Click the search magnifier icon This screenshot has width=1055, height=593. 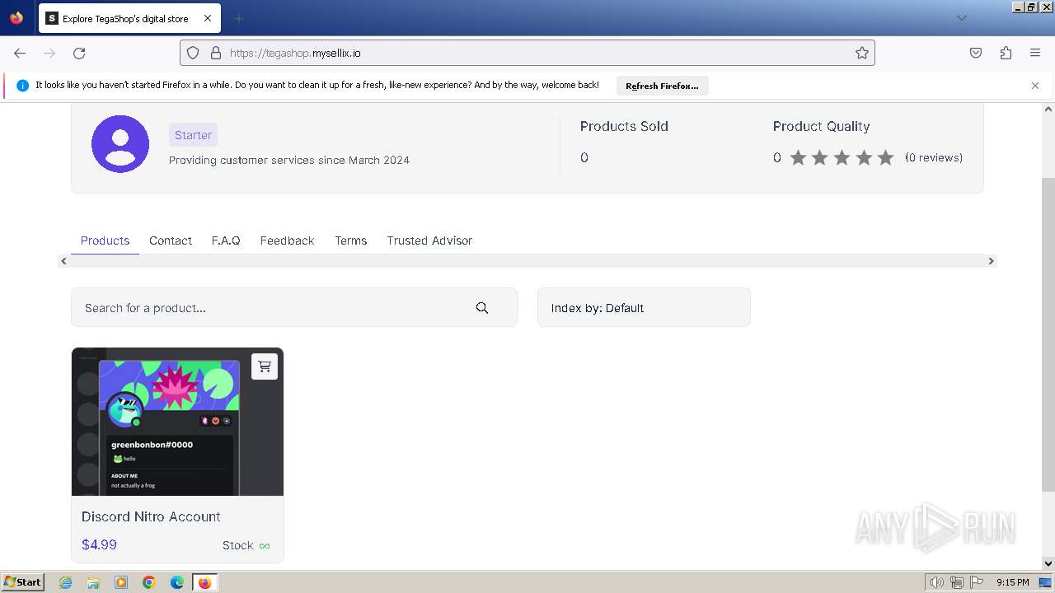(482, 308)
